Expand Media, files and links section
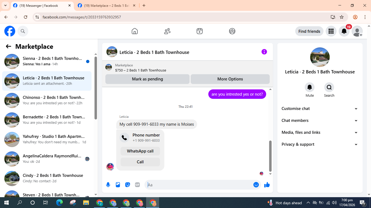371x208 pixels. [320, 132]
